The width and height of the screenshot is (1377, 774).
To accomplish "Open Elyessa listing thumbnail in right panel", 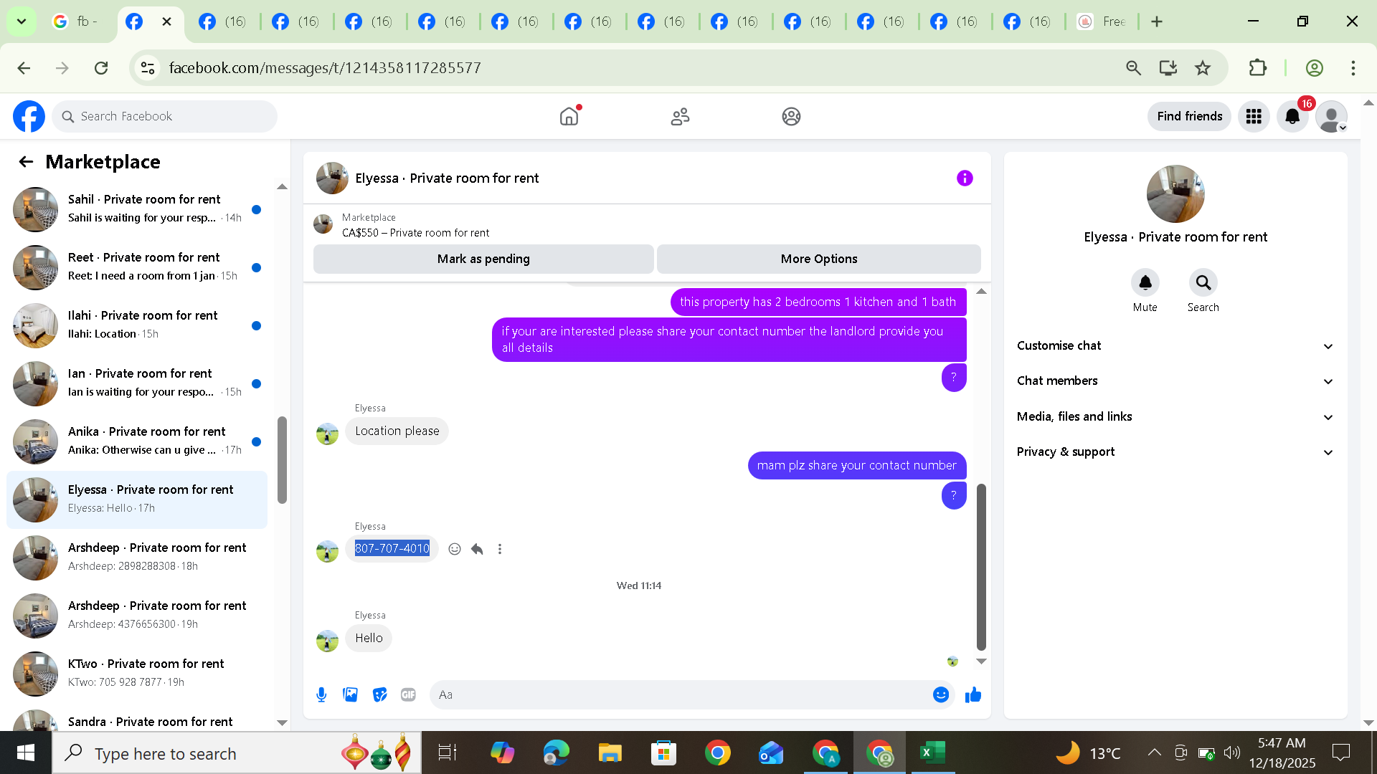I will click(x=1175, y=193).
